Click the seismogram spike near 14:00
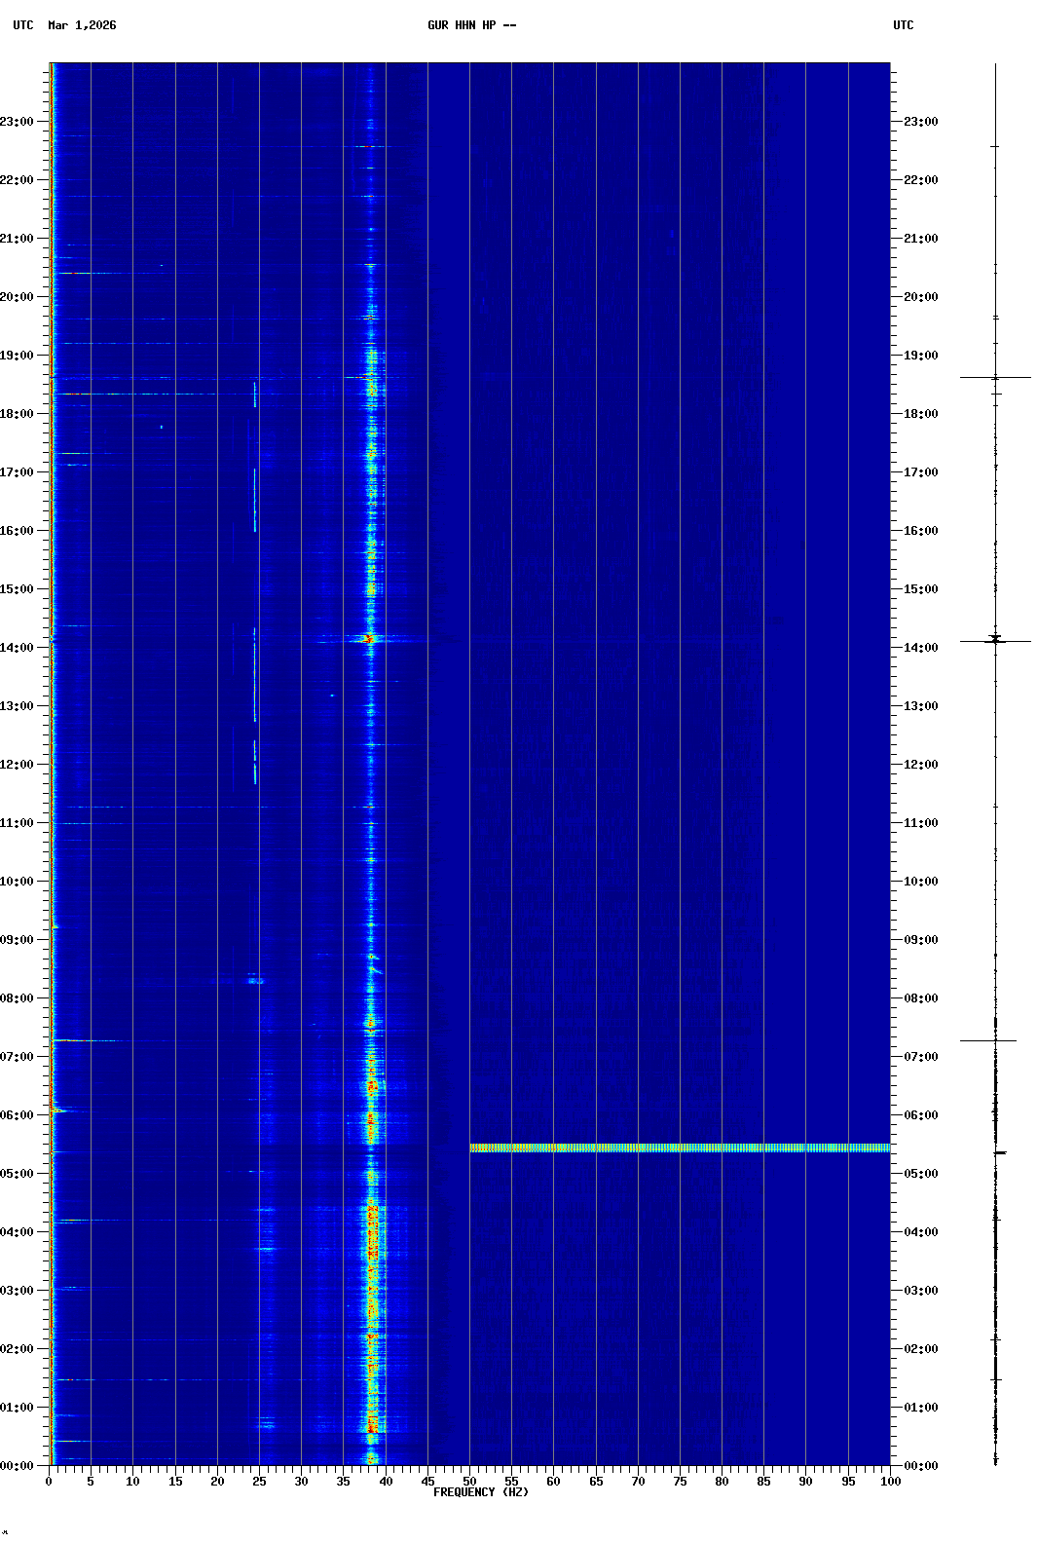 [995, 640]
